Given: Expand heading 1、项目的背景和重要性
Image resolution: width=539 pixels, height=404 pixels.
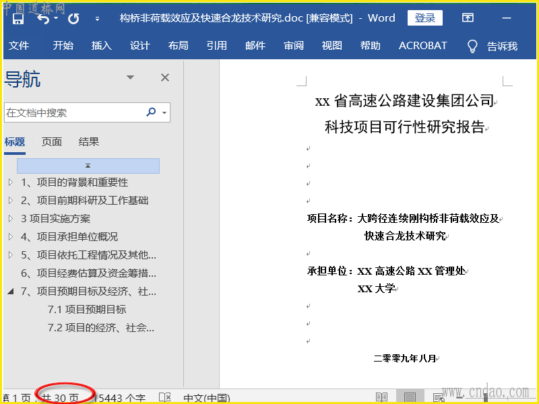Looking at the screenshot, I should [x=11, y=182].
